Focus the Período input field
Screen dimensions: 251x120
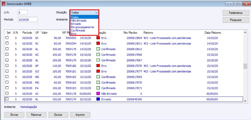coord(27,19)
